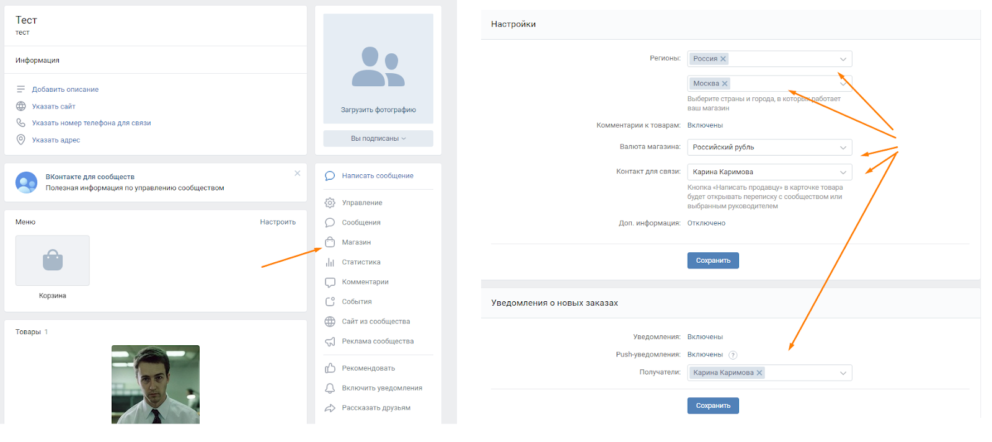Viewport: 992px width, 442px height.
Task: Click the 'Тест' community title
Action: [26, 20]
